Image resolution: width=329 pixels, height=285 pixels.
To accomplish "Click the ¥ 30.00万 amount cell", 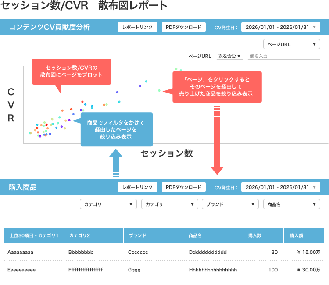I will [x=309, y=270].
